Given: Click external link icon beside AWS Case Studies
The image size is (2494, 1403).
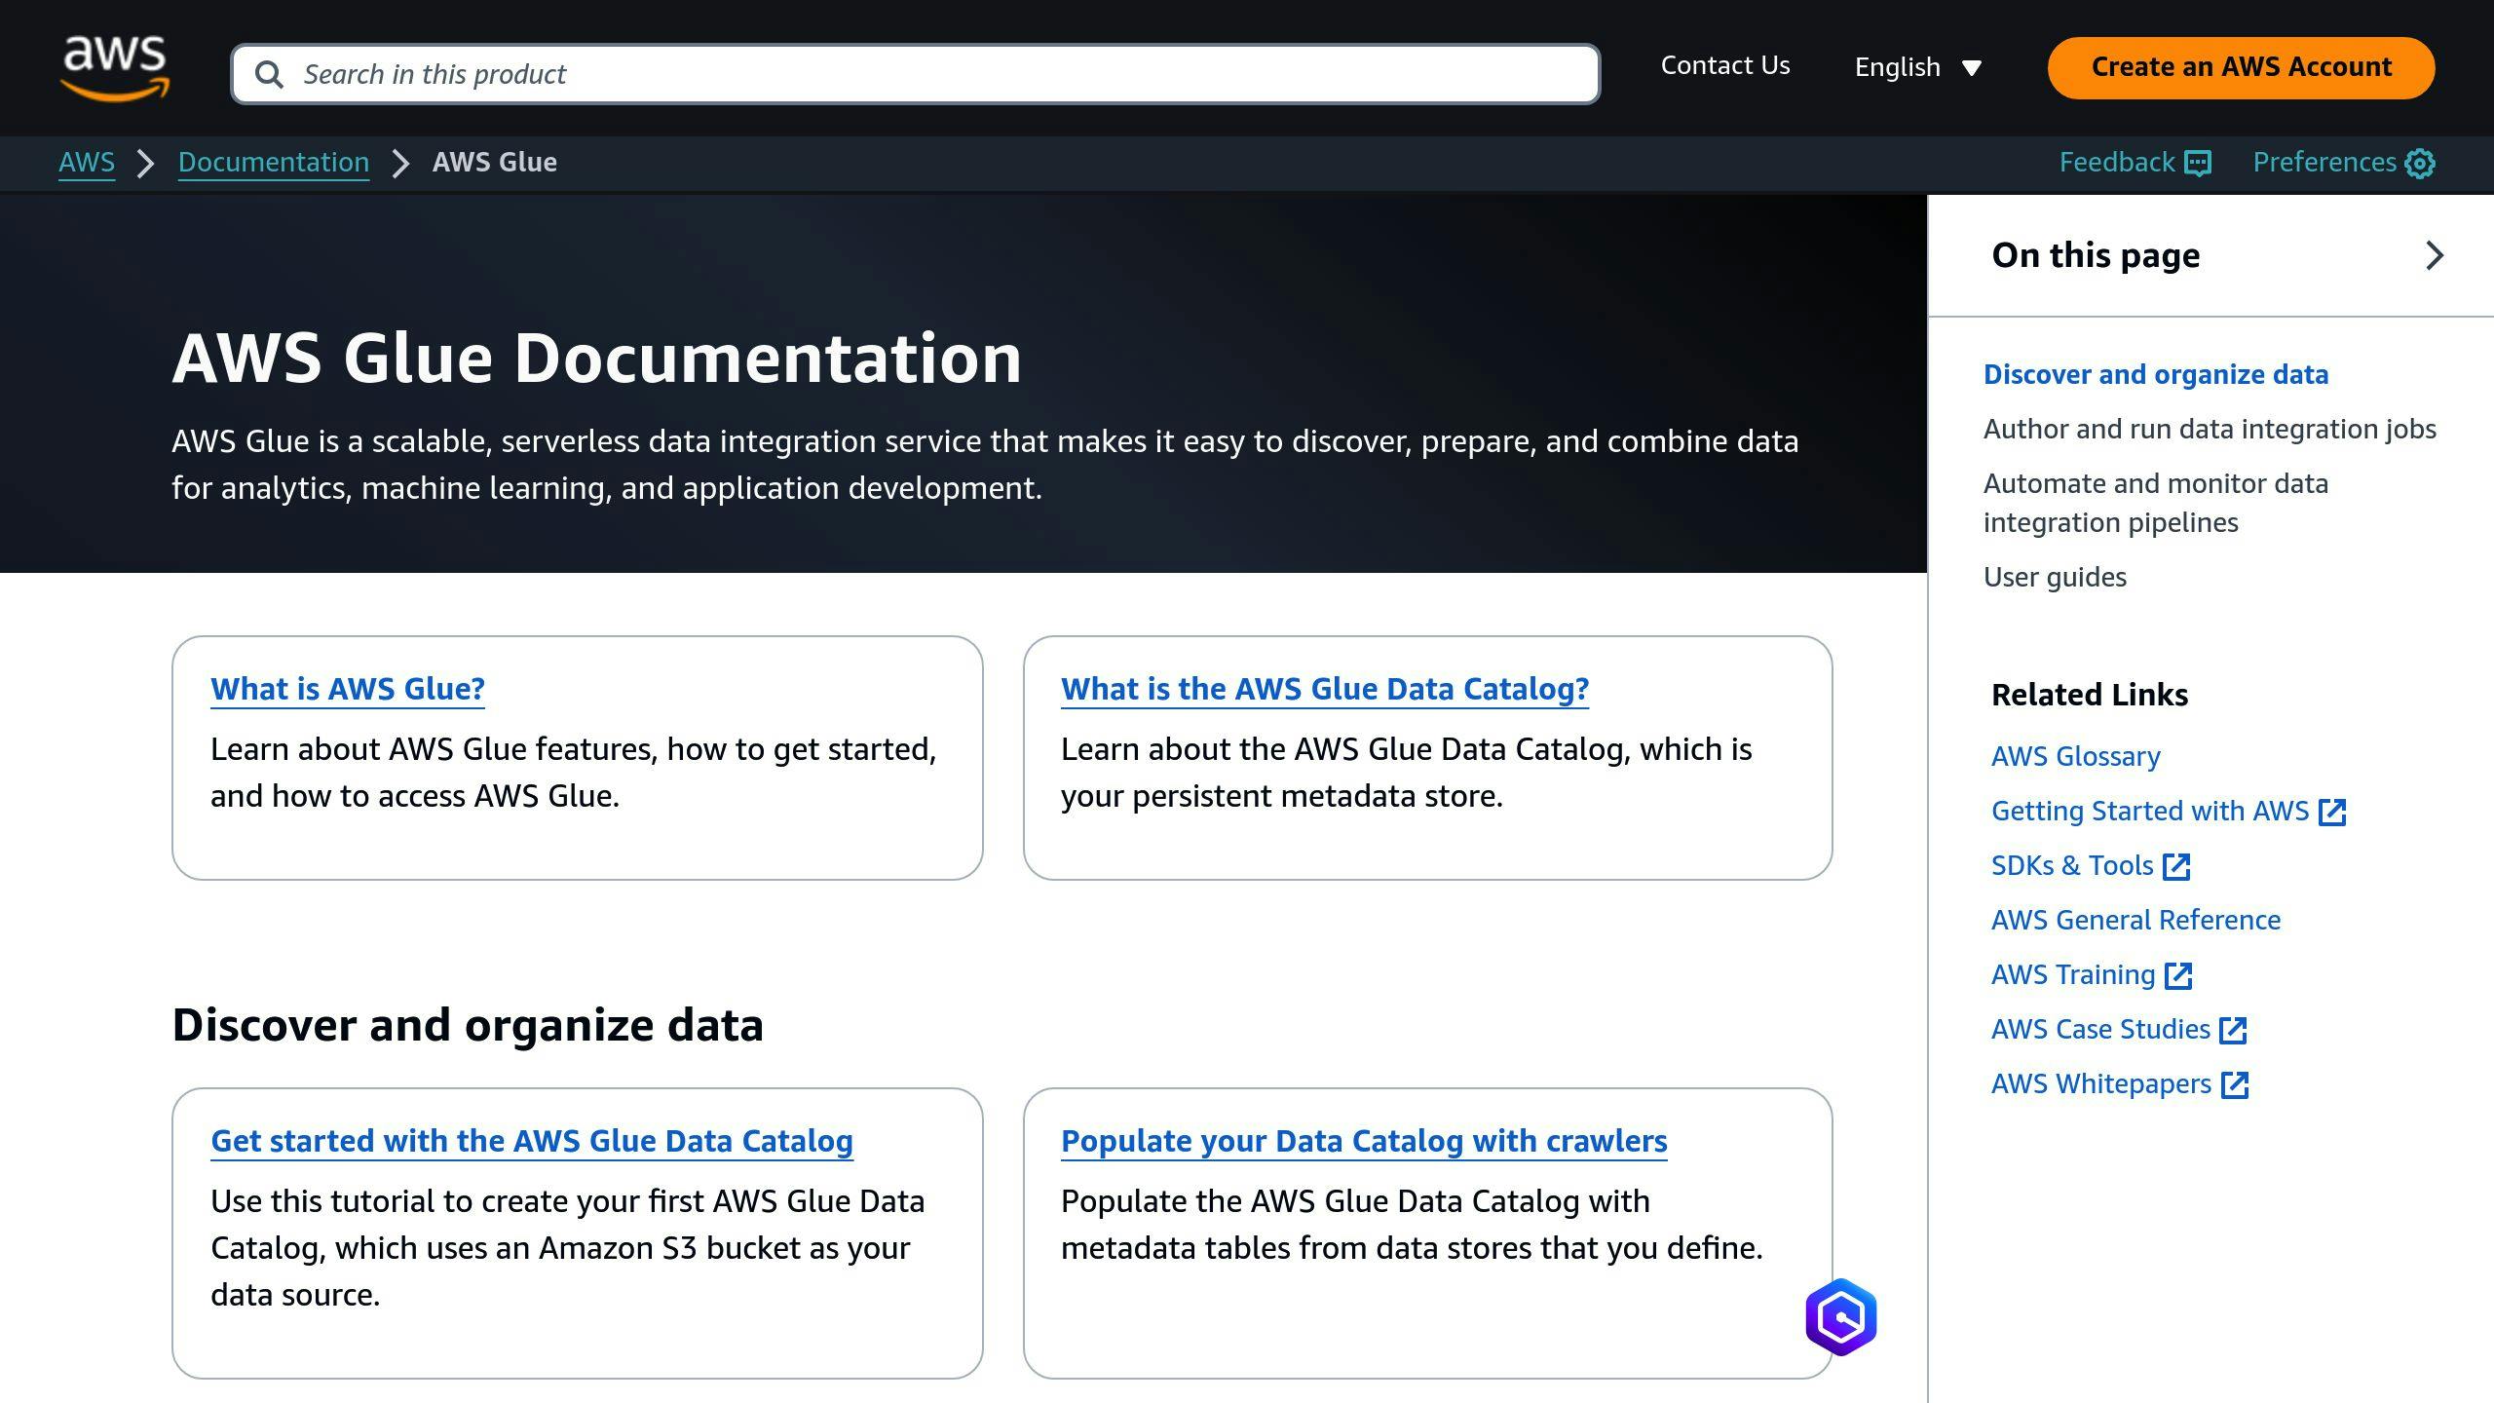Looking at the screenshot, I should (2233, 1030).
